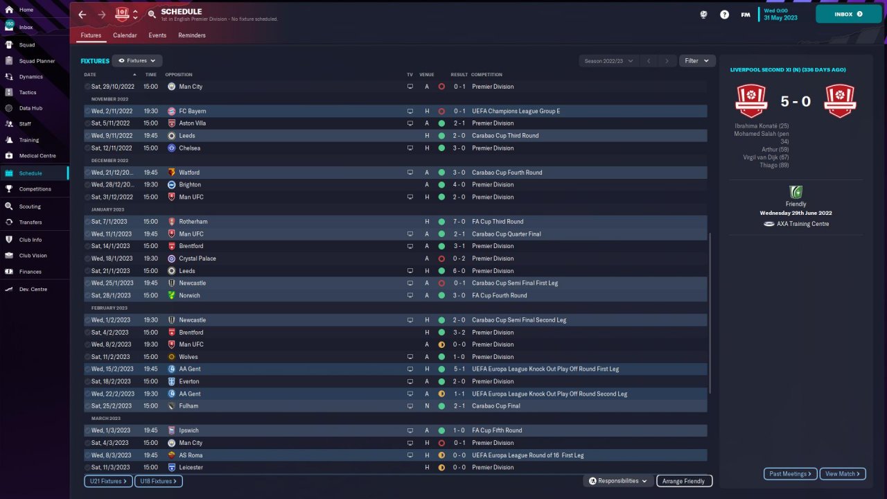This screenshot has width=887, height=499.
Task: Open the Season 2022/23 dropdown
Action: 609,61
